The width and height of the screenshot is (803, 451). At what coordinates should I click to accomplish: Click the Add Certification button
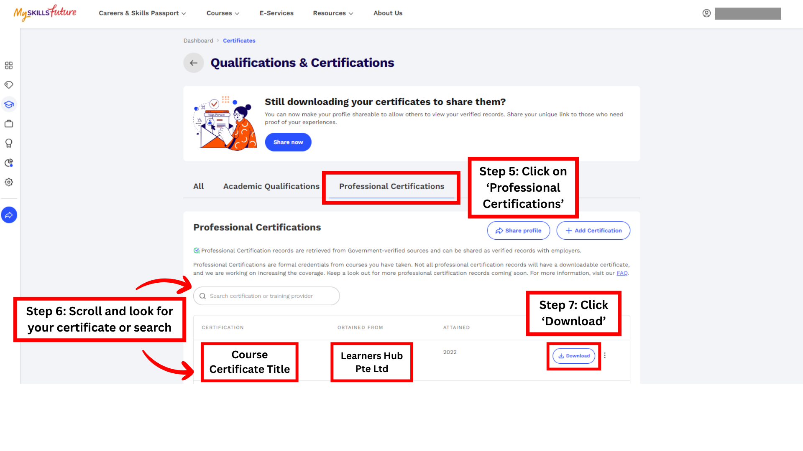tap(593, 231)
